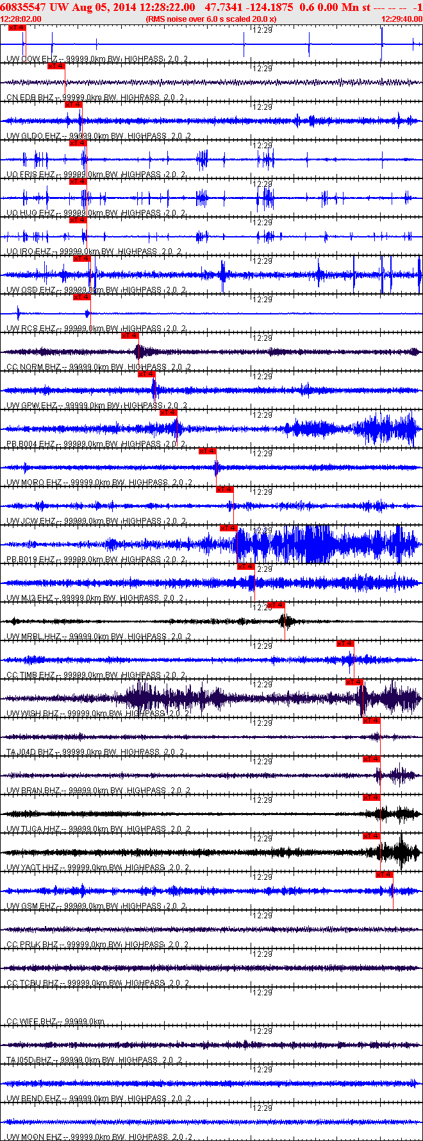This screenshot has width=423, height=1141.
Task: Select the red pick flag on CN EDB trace
Action: pos(56,66)
